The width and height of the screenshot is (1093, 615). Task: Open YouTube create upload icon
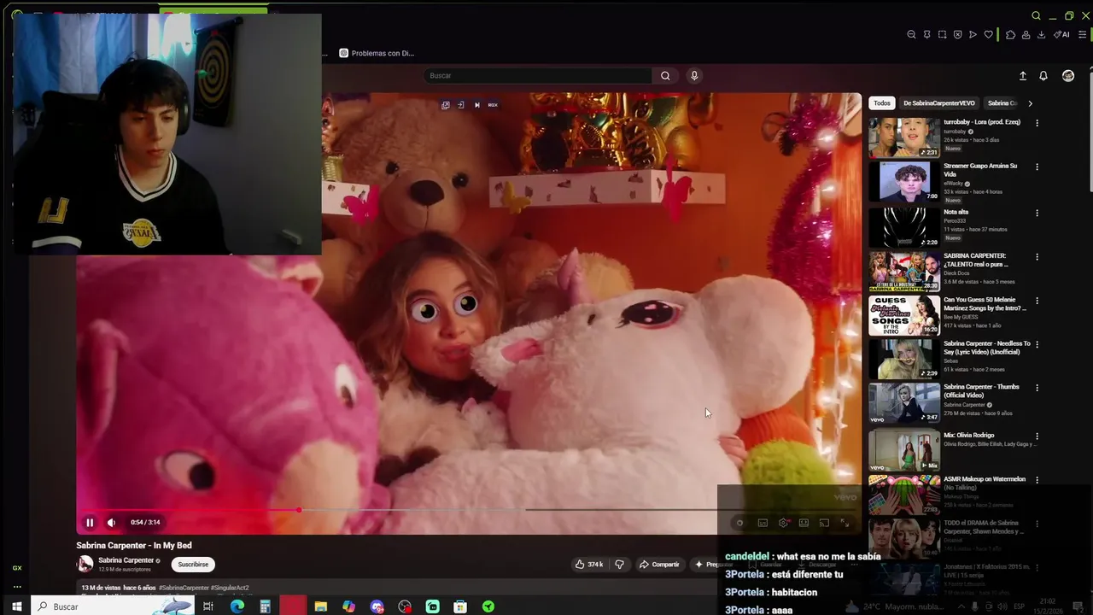point(1023,76)
